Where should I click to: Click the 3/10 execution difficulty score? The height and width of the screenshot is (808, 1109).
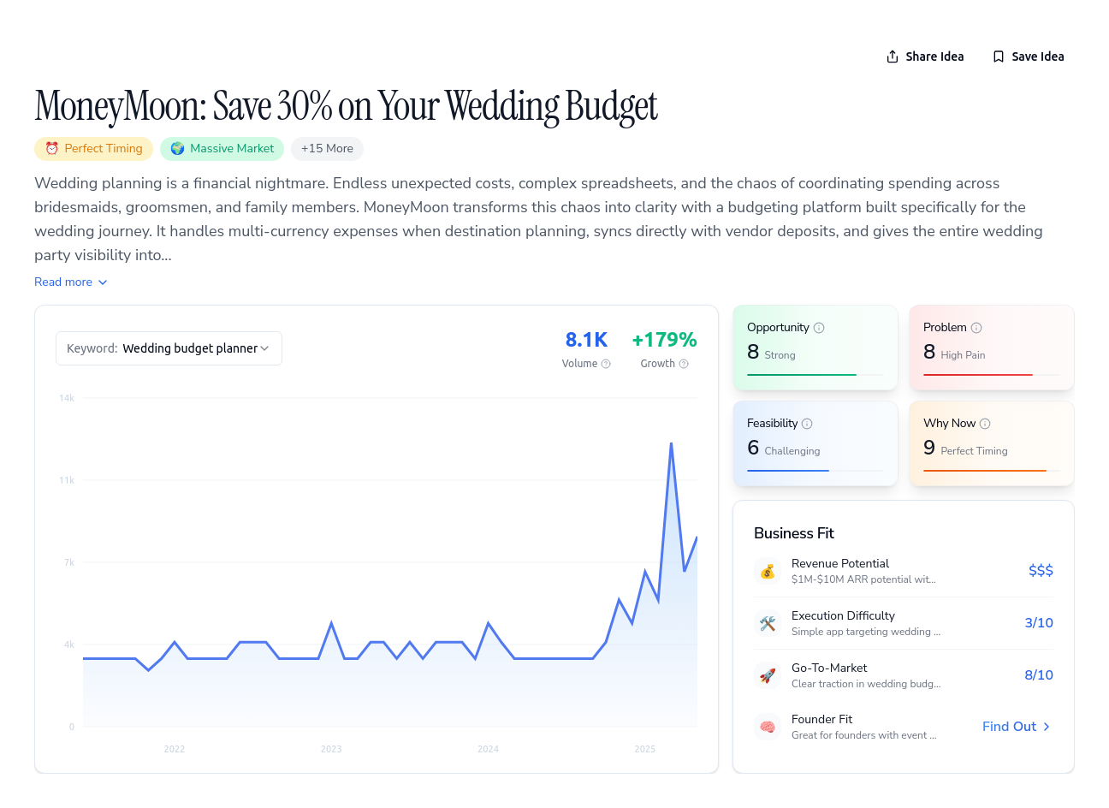1039,623
